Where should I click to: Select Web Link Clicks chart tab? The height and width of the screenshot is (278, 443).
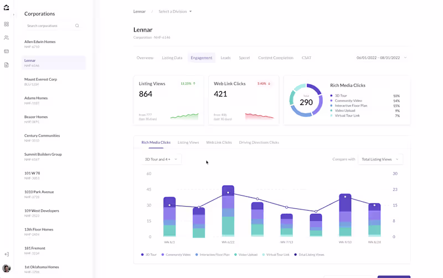coord(219,143)
